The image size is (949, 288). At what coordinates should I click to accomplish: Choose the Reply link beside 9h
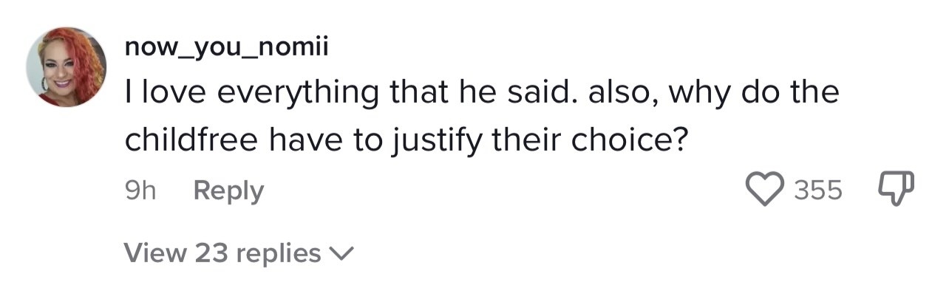point(228,191)
